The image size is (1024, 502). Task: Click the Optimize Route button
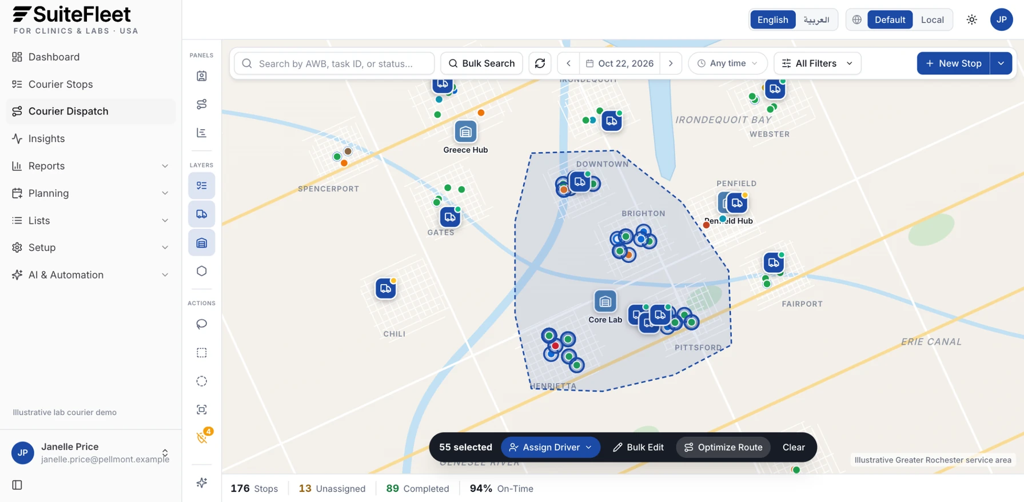click(x=723, y=448)
